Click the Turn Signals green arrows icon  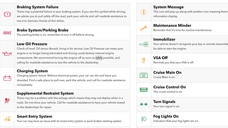click(x=144, y=104)
